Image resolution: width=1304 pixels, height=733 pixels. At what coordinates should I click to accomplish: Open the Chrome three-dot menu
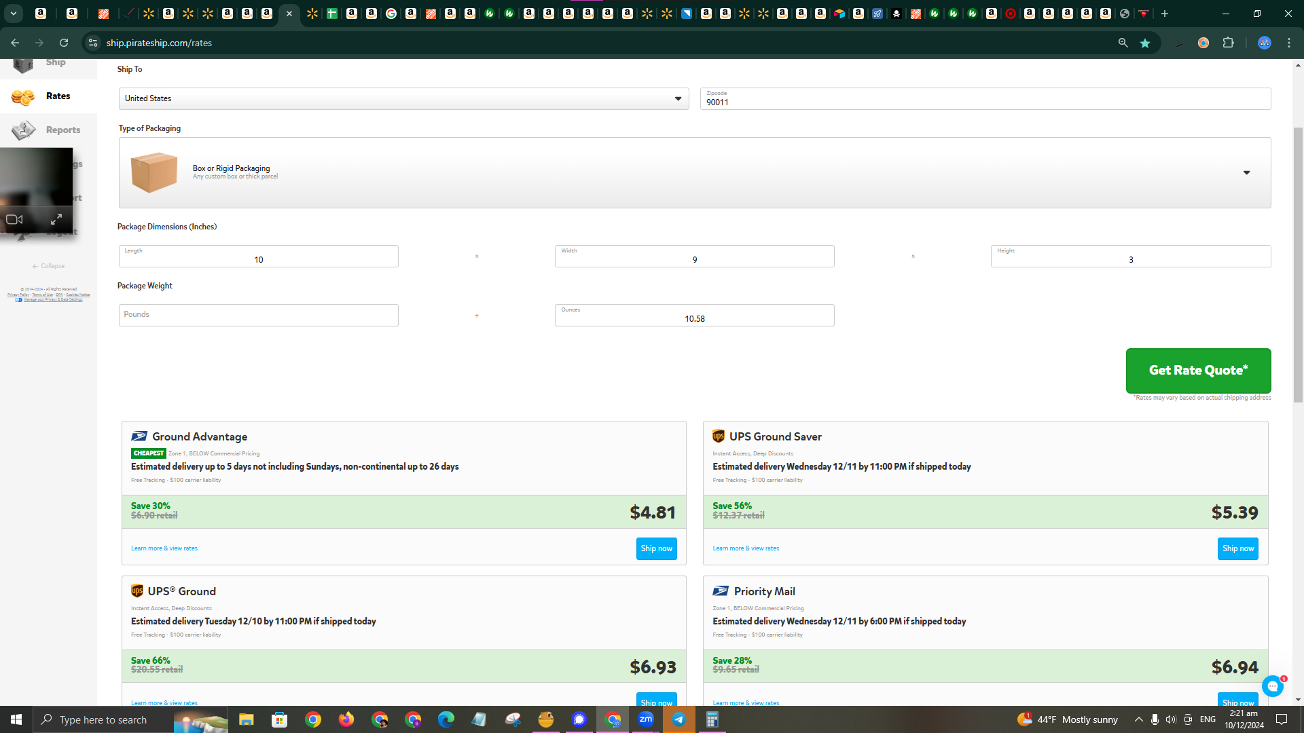pos(1289,43)
